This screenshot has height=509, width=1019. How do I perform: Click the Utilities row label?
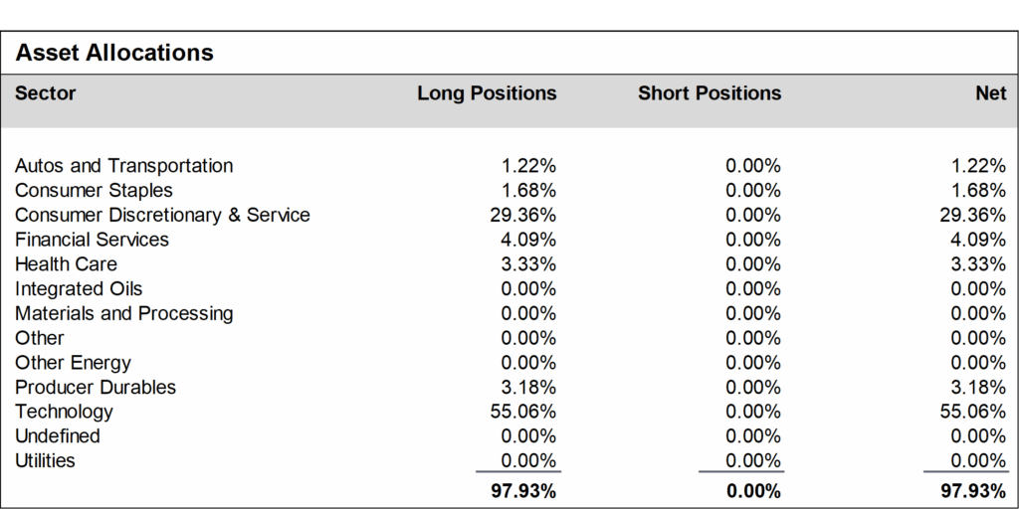pyautogui.click(x=46, y=461)
